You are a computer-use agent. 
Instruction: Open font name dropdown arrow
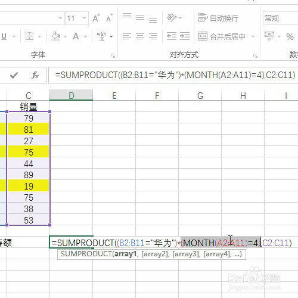(x=60, y=18)
